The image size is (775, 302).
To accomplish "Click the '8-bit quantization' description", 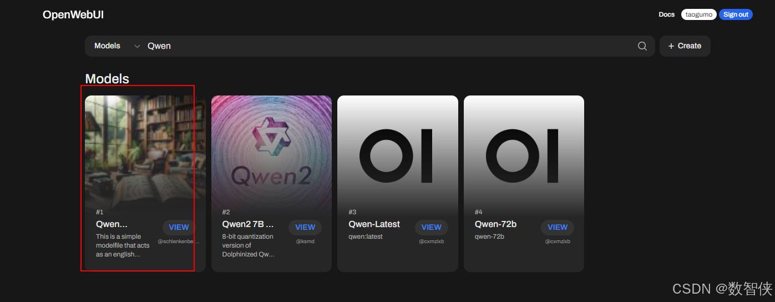I will pyautogui.click(x=248, y=245).
